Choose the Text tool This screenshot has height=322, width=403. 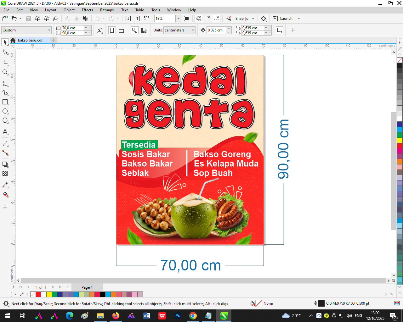coord(5,132)
